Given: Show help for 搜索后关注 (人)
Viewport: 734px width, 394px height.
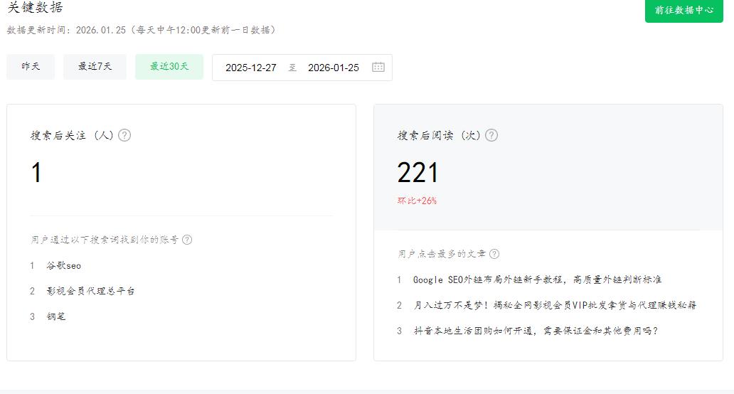Looking at the screenshot, I should [124, 135].
